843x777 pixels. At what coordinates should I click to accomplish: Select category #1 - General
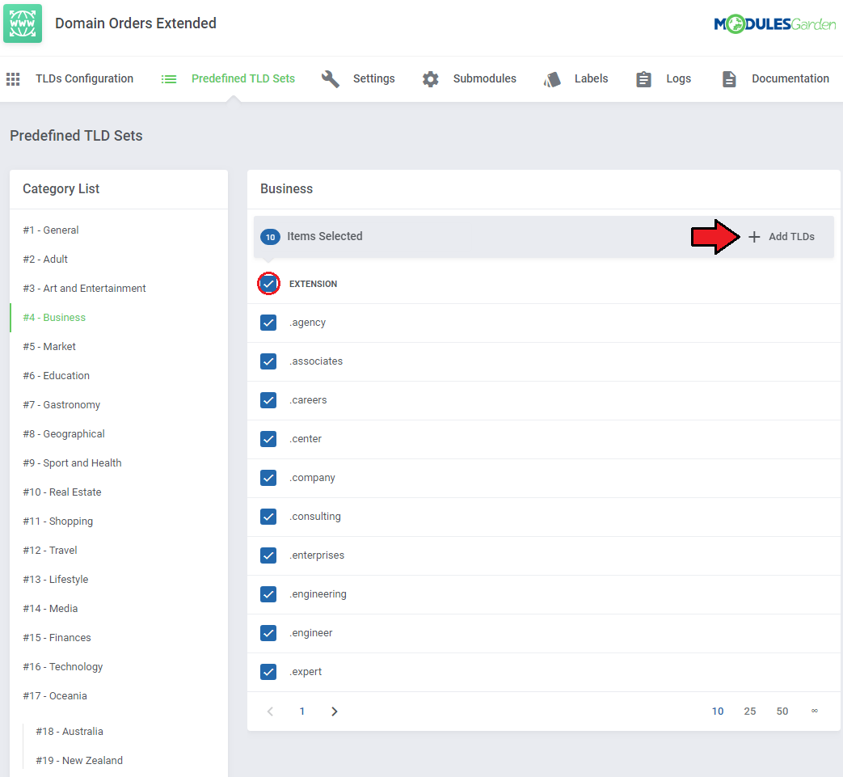[x=51, y=230]
